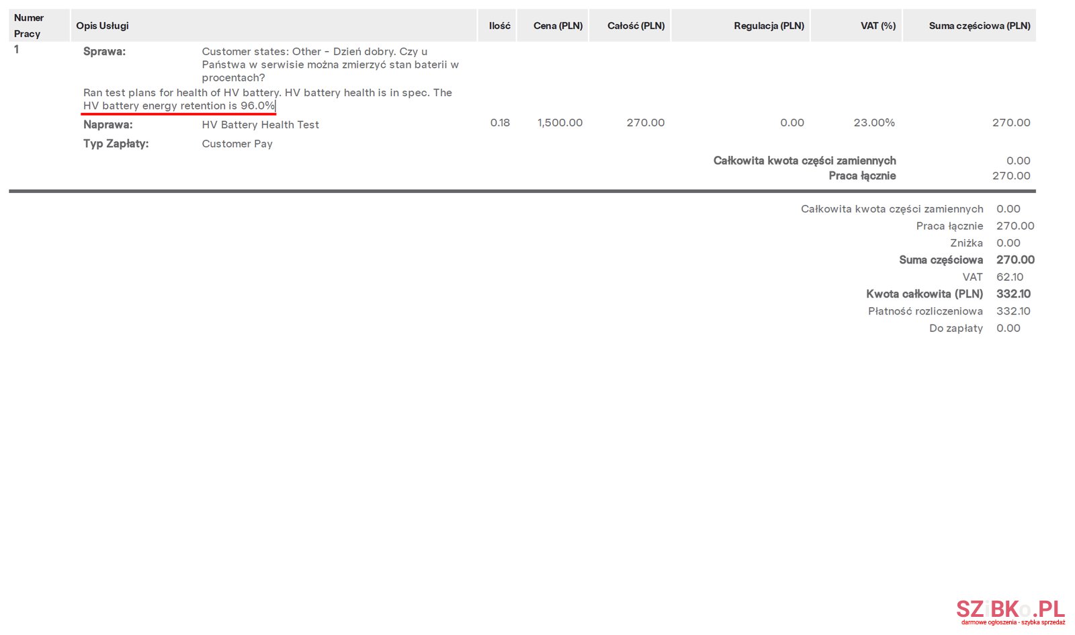Viewport: 1075px width, 635px height.
Task: Select the 0.18 quantity value
Action: pos(500,123)
